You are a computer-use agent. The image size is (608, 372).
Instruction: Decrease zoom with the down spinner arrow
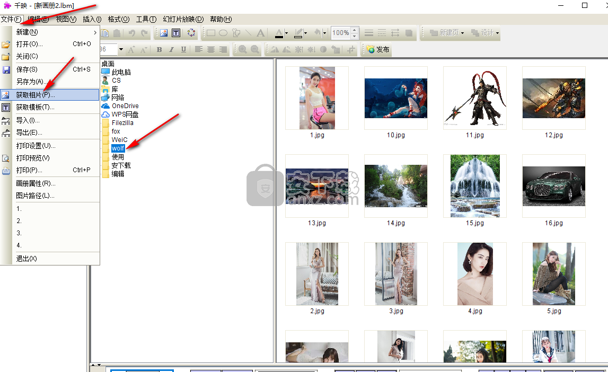[355, 36]
